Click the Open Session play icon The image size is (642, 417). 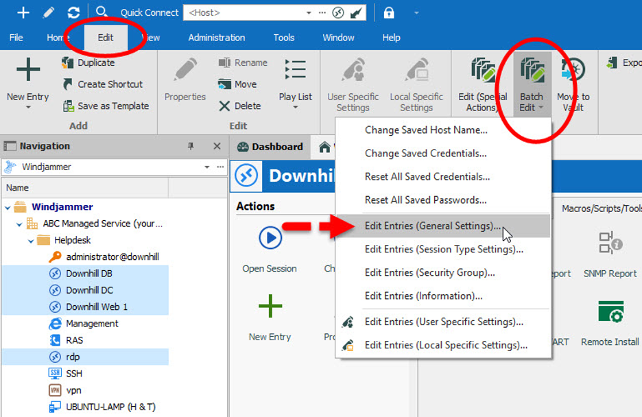pos(270,238)
